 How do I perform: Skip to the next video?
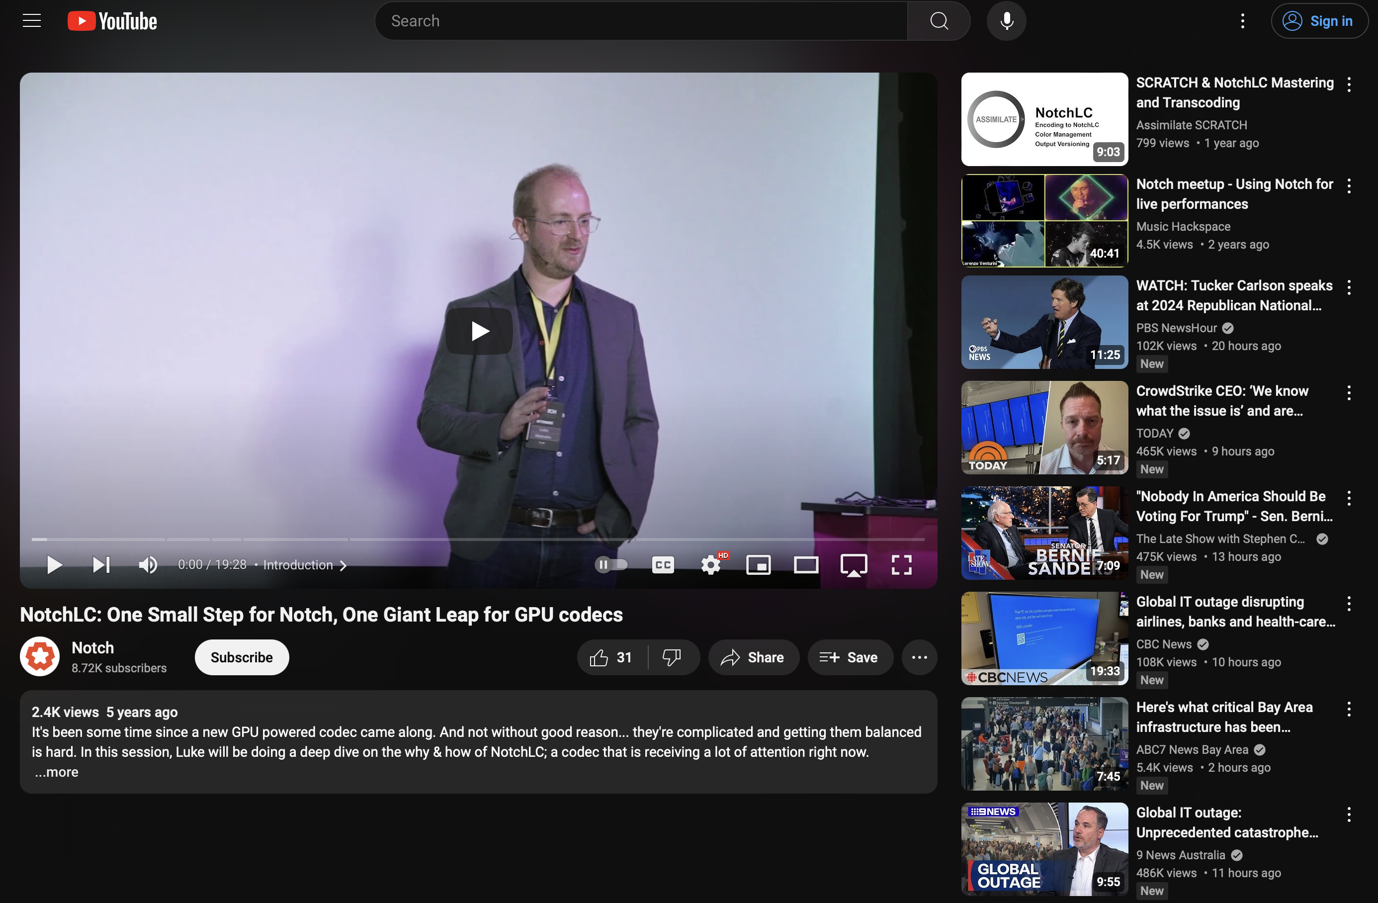(101, 564)
